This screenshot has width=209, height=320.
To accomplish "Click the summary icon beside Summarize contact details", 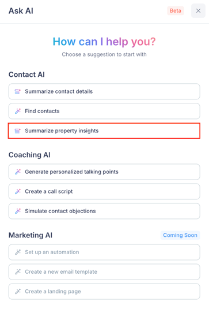I will tap(18, 92).
